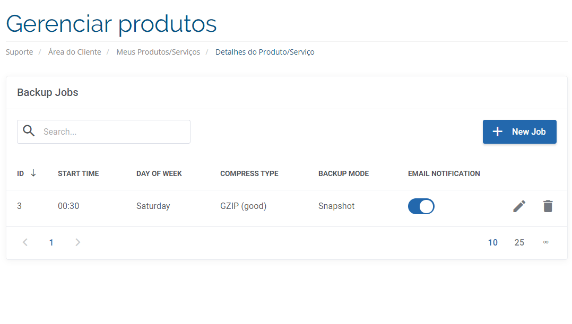Navigate to Área do Cliente breadcrumb

(74, 52)
